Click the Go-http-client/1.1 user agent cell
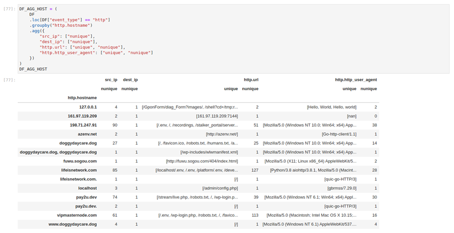The height and width of the screenshot is (233, 454). click(x=339, y=134)
